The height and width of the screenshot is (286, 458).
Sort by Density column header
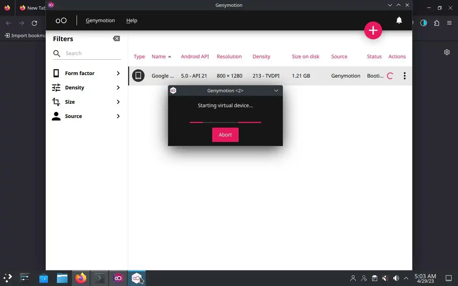[x=262, y=56]
